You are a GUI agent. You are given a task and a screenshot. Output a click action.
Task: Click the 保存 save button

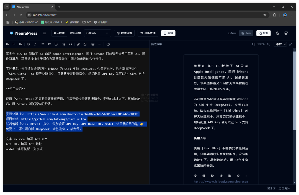(x=246, y=33)
